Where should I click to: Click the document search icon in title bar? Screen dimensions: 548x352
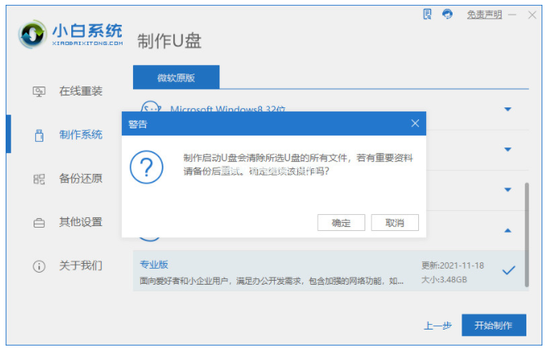428,14
